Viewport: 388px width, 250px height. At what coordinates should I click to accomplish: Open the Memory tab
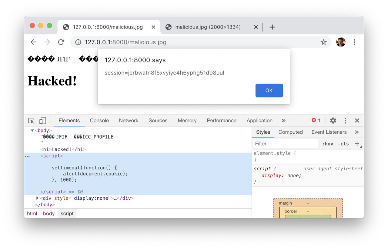click(187, 121)
